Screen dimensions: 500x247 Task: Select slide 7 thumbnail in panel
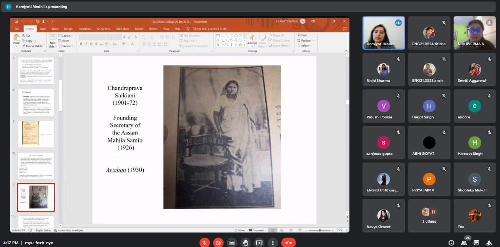click(36, 134)
